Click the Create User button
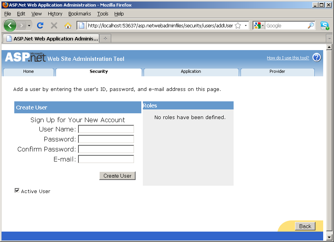The width and height of the screenshot is (334, 242). click(x=117, y=176)
